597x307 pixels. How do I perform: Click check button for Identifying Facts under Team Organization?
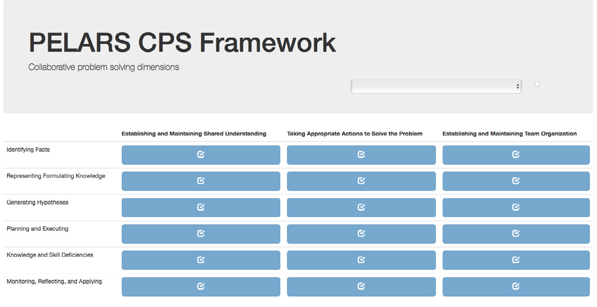(x=516, y=155)
